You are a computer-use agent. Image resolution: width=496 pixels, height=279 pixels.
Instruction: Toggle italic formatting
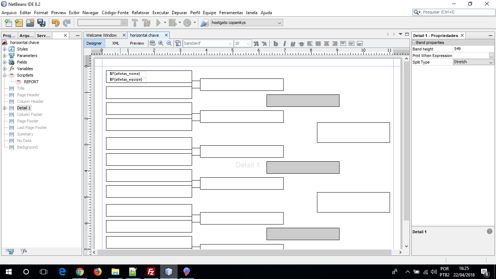(x=284, y=44)
